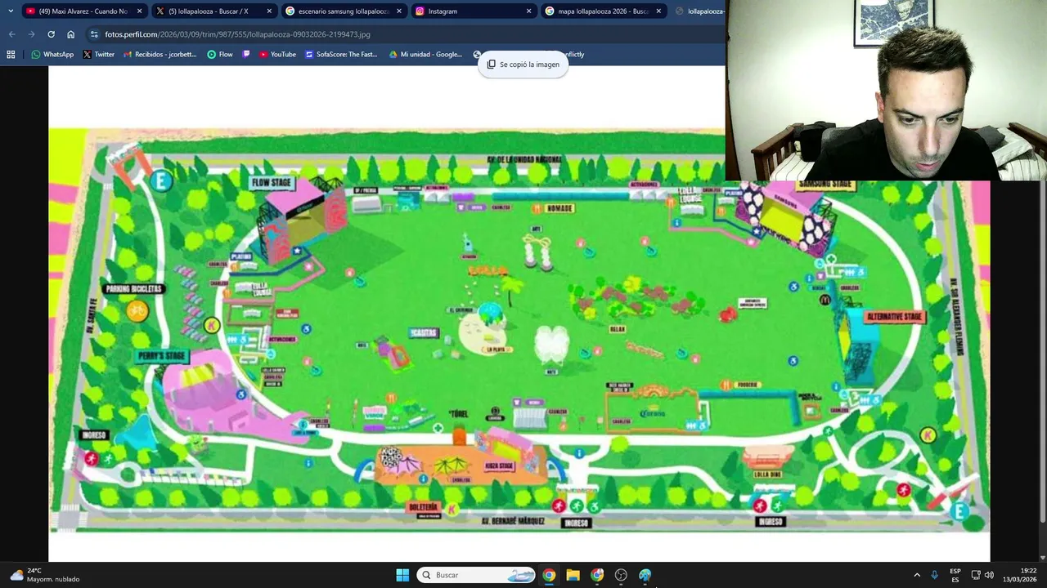Open the apps grid in bookmarks bar
Screen dimensions: 1047x588
pyautogui.click(x=11, y=55)
